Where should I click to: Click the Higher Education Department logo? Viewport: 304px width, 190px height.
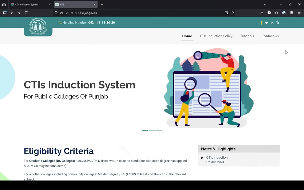[x=38, y=27]
